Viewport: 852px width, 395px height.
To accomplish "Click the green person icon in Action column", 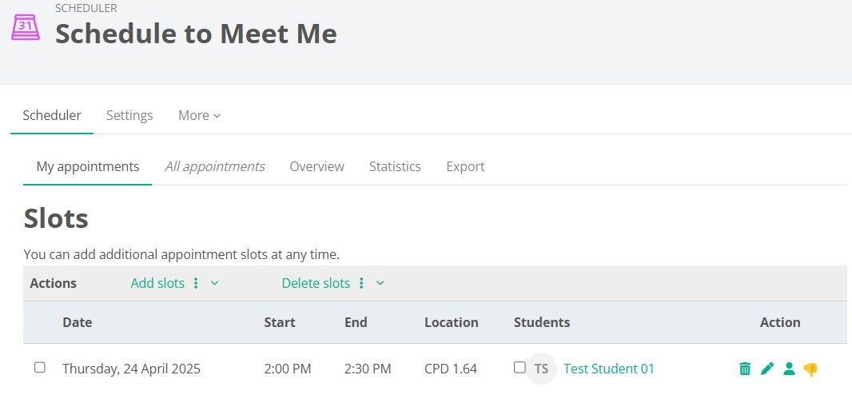I will (789, 369).
